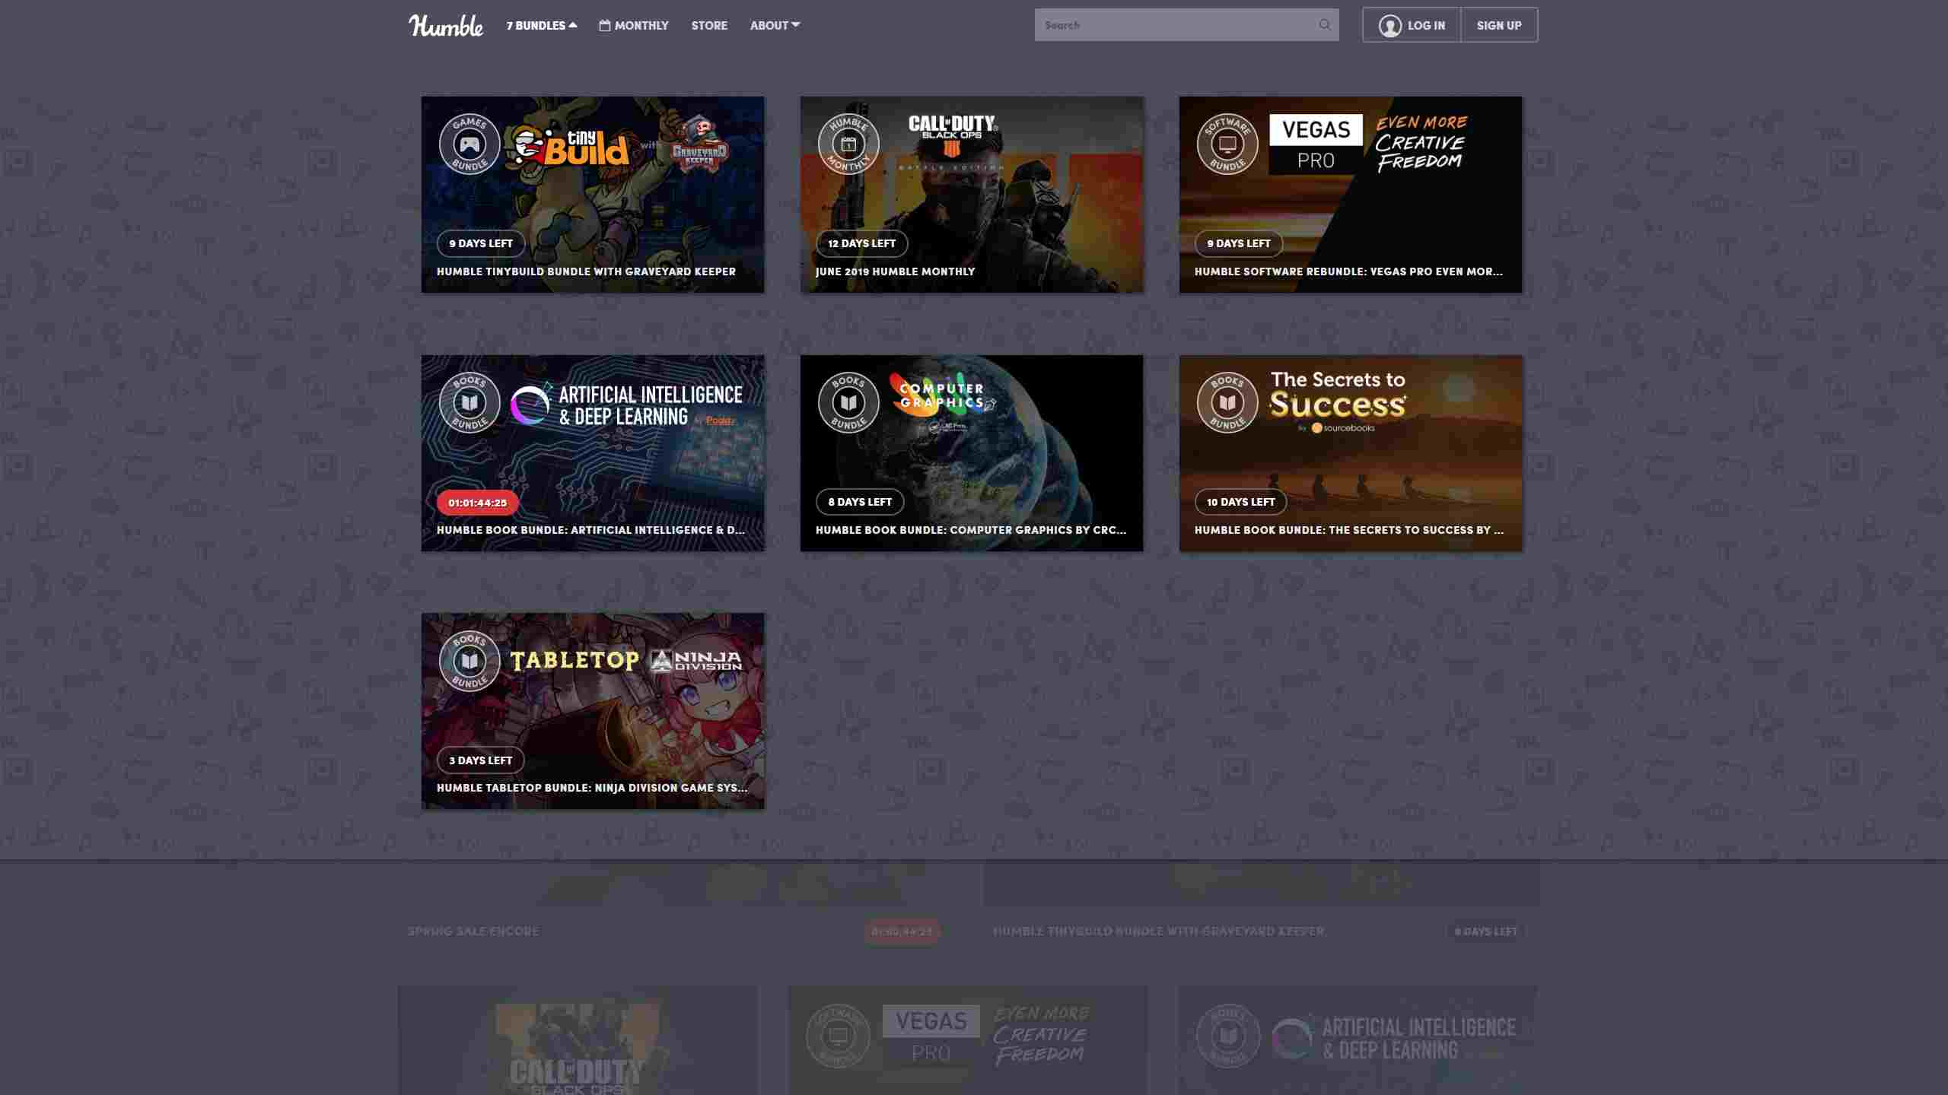Click the user avatar icon
The image size is (1948, 1095).
tap(1390, 26)
